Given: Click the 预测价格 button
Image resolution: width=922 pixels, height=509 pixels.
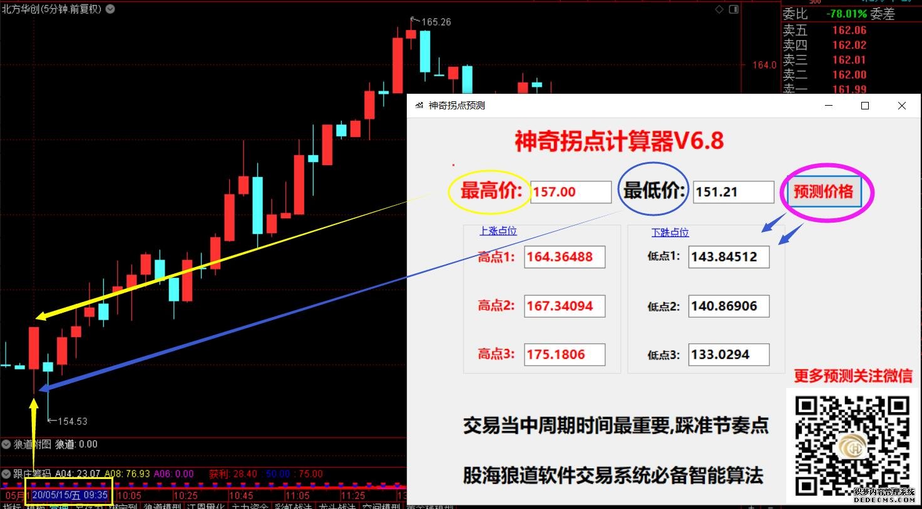Looking at the screenshot, I should tap(823, 192).
